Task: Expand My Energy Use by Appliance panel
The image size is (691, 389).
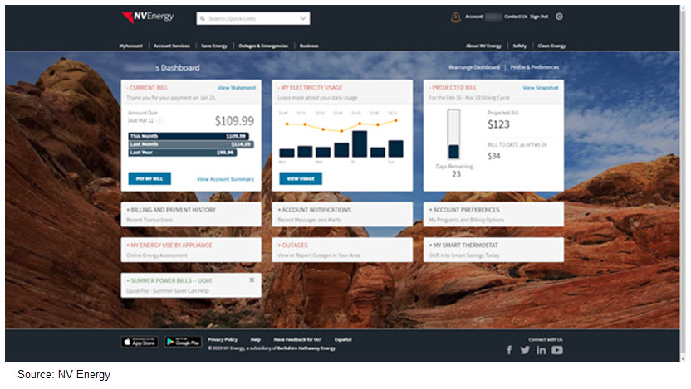Action: coord(191,250)
